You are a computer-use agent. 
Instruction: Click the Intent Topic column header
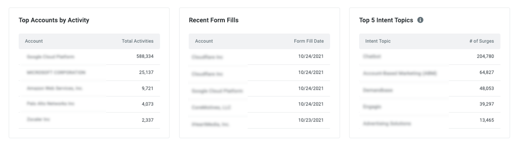(x=378, y=41)
